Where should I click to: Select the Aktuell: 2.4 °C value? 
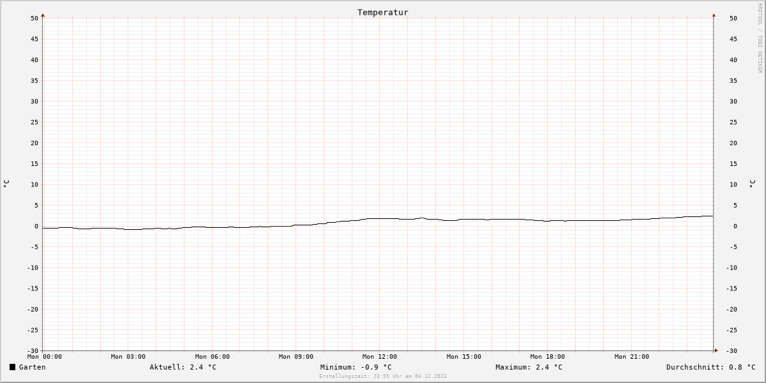183,367
